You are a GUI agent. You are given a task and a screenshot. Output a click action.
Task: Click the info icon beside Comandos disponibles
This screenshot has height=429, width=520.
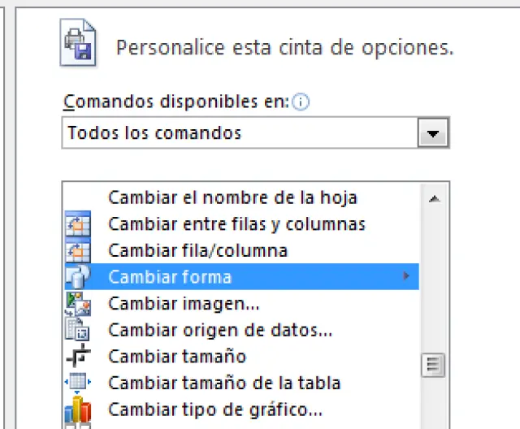301,102
